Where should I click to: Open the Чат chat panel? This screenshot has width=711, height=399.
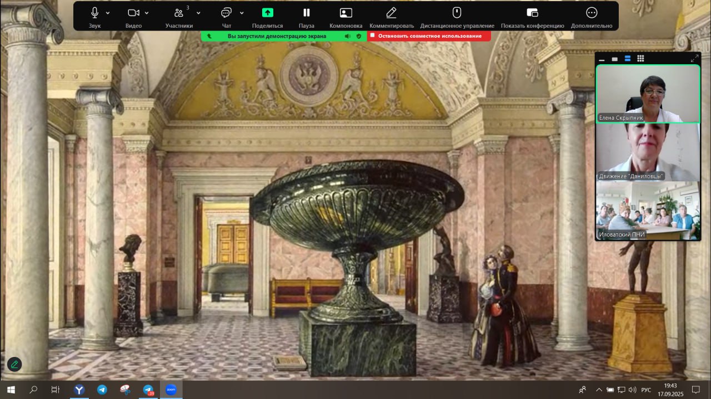point(226,13)
